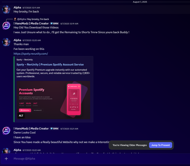
Task: Click username Alpha at 12:20 AM message
Action: [17, 40]
